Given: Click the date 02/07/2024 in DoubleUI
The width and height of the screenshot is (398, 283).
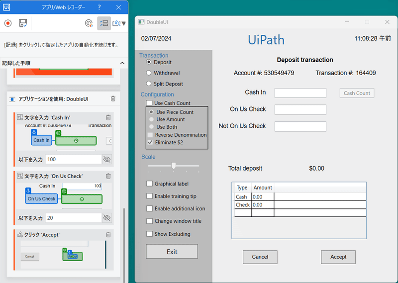Looking at the screenshot, I should (156, 39).
